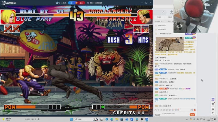The height and width of the screenshot is (122, 218).
Task: Open the Windows Start button
Action: (x=71, y=119)
